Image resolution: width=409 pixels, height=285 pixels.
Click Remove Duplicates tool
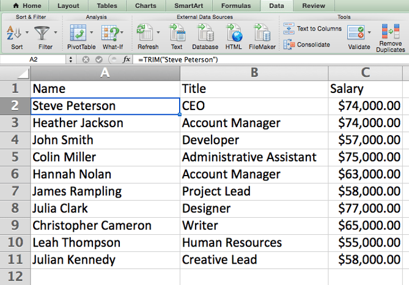pos(390,32)
